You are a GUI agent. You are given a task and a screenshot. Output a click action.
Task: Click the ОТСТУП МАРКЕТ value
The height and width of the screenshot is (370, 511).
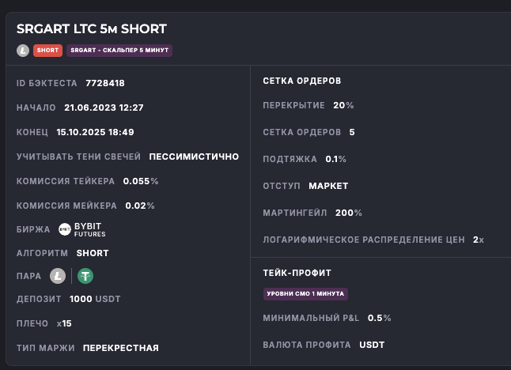click(328, 186)
